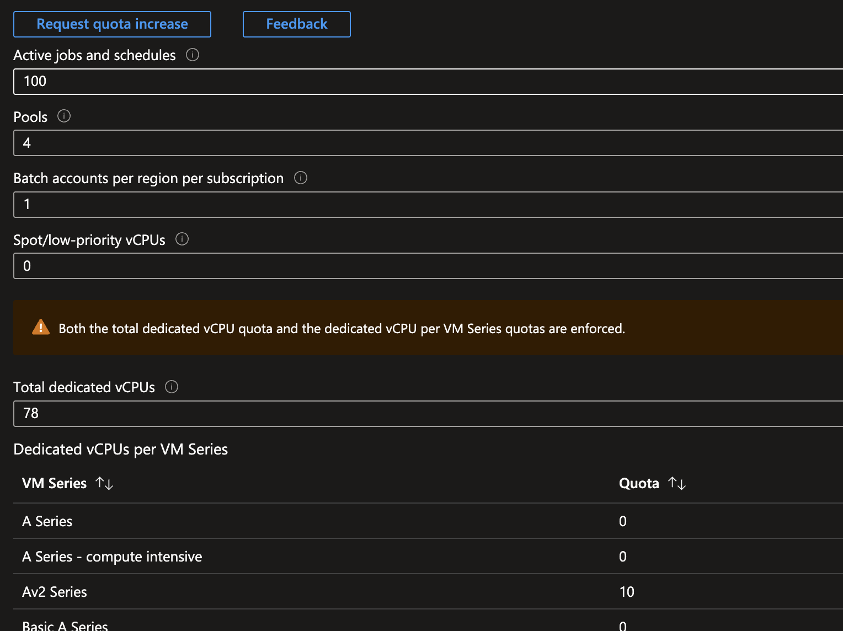Click the 'Batch accounts per region per subscription' label
The image size is (843, 631).
pyautogui.click(x=148, y=178)
